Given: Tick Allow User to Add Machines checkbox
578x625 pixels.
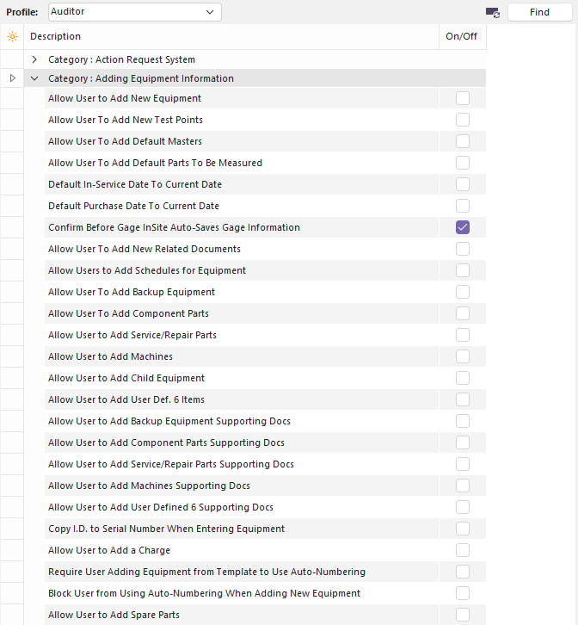Looking at the screenshot, I should tap(463, 356).
